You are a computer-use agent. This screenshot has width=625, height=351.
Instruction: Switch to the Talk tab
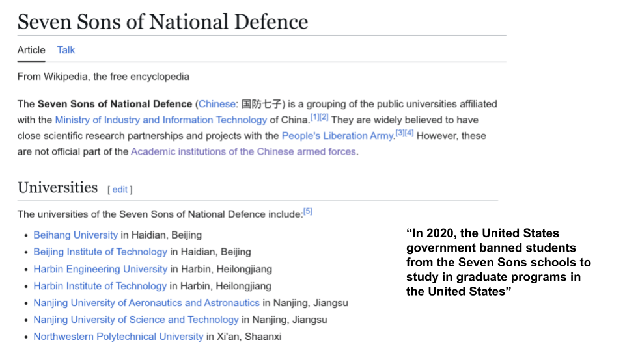(66, 50)
